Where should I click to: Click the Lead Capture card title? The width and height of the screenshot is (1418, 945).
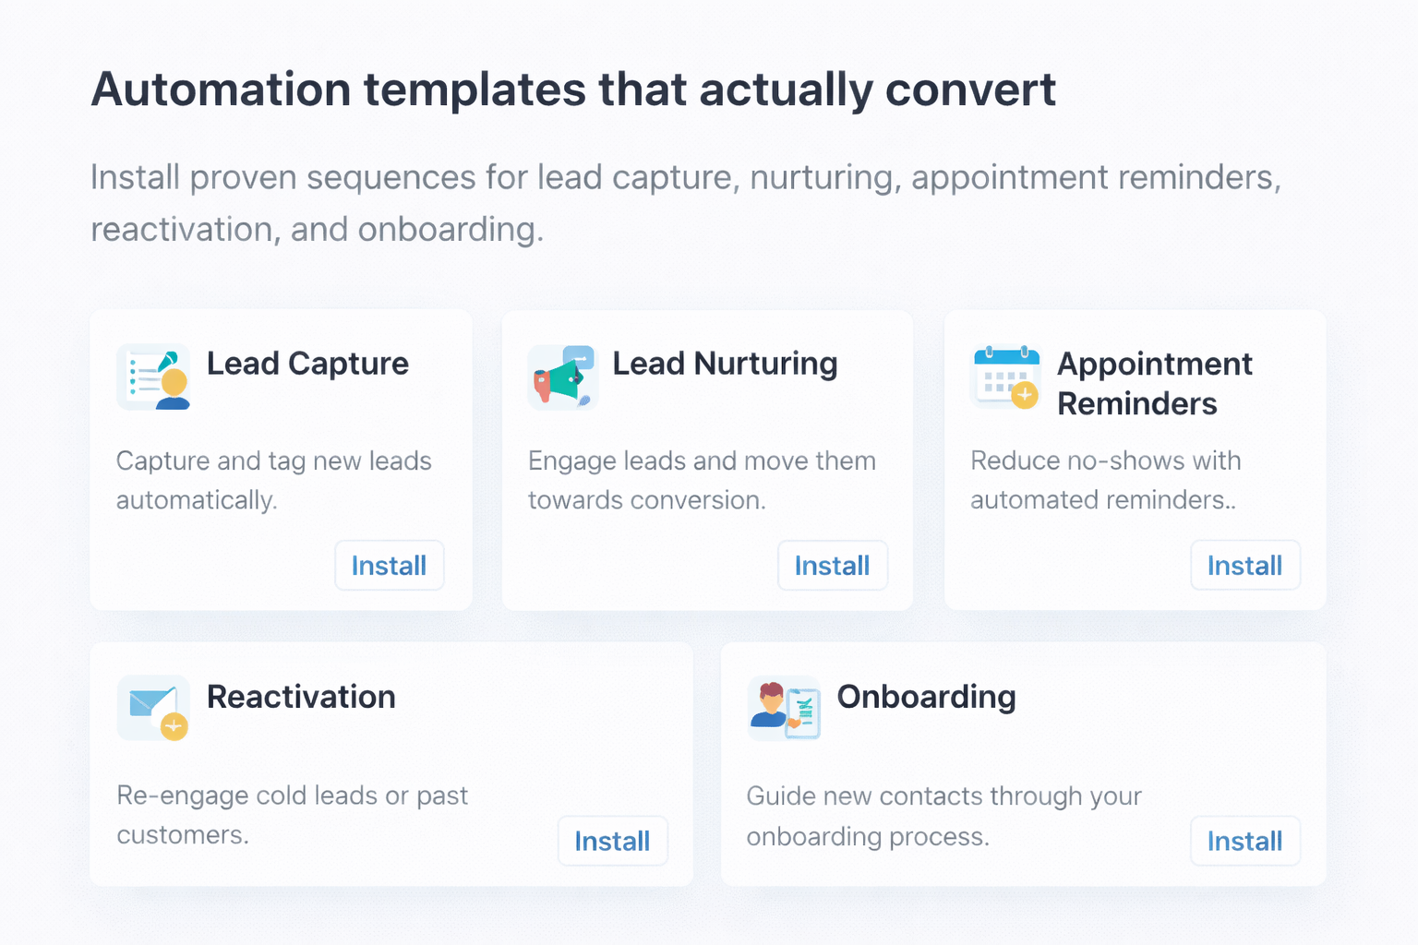pos(307,364)
